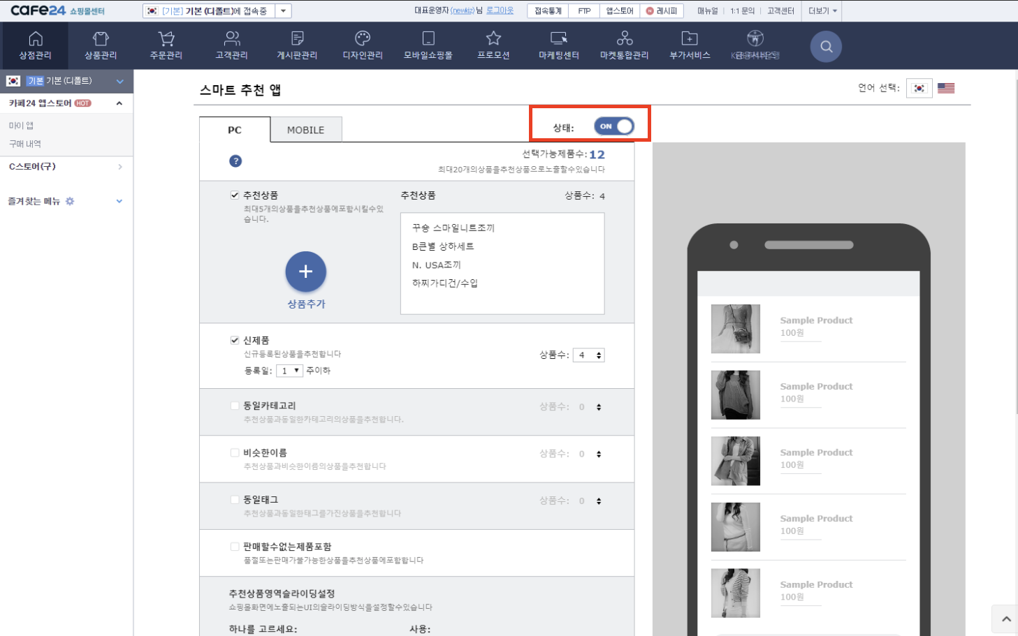Open 마이 앱 in sidebar

click(22, 126)
